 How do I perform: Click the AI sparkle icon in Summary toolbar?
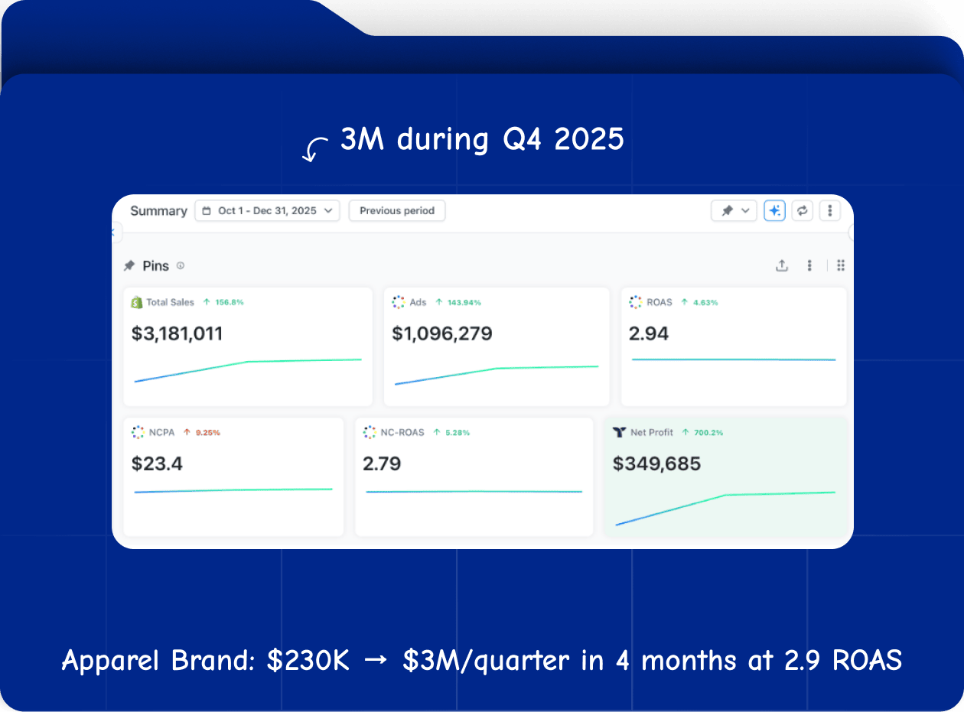coord(774,211)
